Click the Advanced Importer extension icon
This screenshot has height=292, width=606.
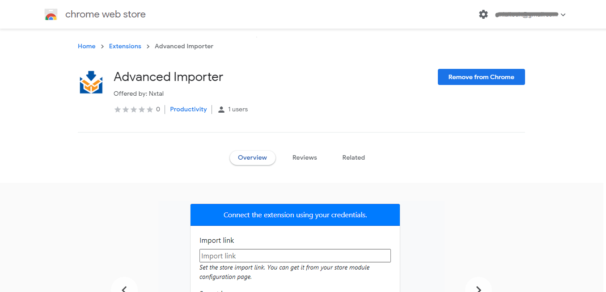(91, 82)
